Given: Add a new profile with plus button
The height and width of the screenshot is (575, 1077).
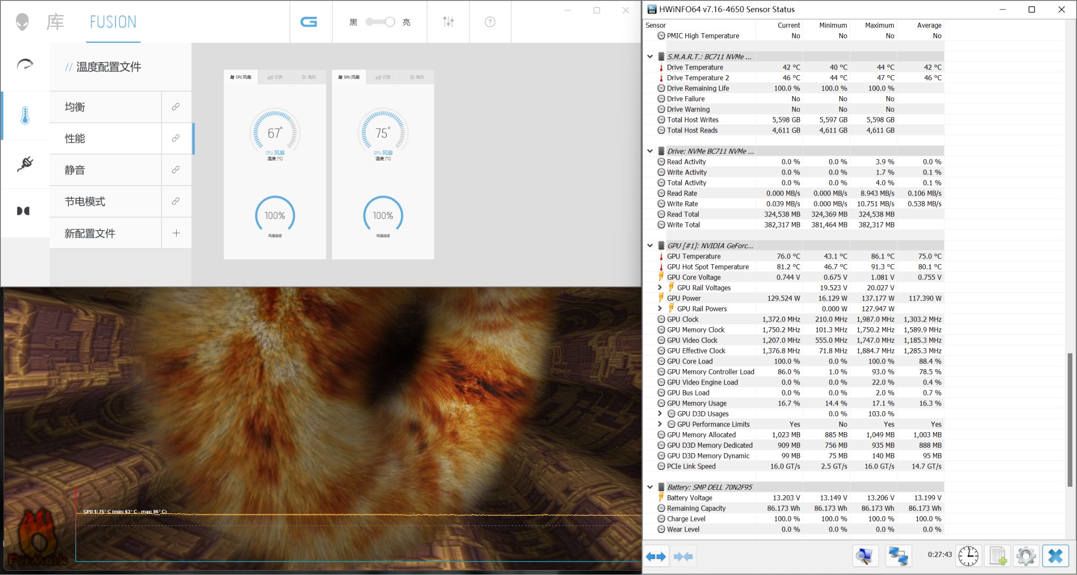Looking at the screenshot, I should tap(176, 233).
